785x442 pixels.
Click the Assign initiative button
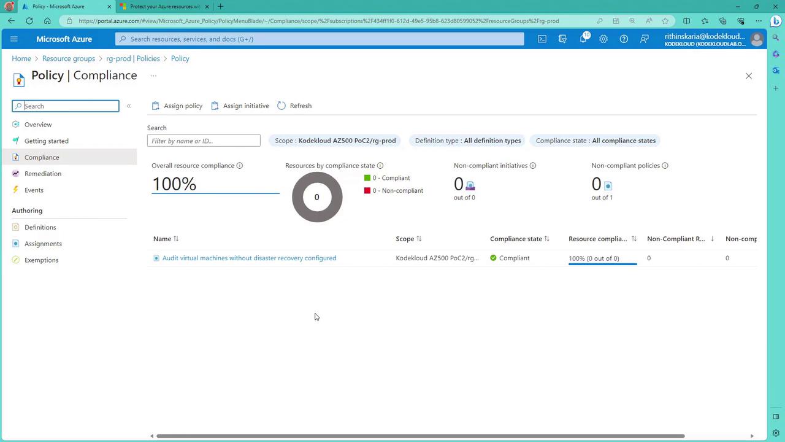pyautogui.click(x=240, y=106)
